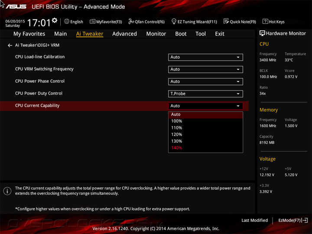Click the EzMode exit arrow icon
312x234 pixels.
point(305,220)
